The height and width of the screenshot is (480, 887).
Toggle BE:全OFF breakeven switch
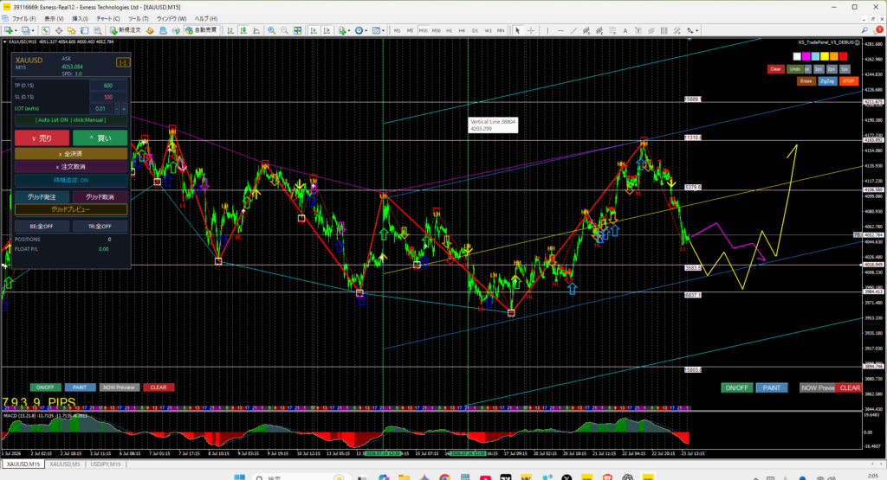point(42,226)
